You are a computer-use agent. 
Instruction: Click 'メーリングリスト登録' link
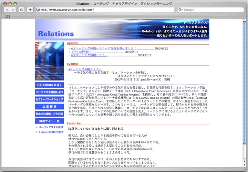[51, 127]
